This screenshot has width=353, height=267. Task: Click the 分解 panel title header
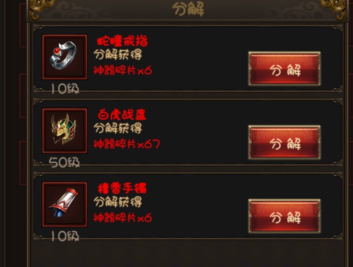coord(188,10)
